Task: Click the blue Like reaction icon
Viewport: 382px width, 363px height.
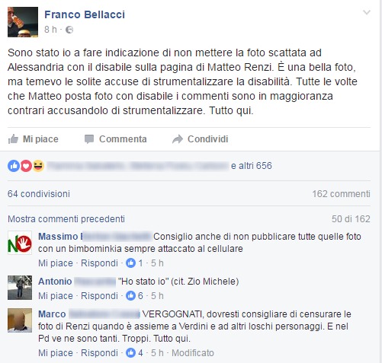Action: coord(14,166)
